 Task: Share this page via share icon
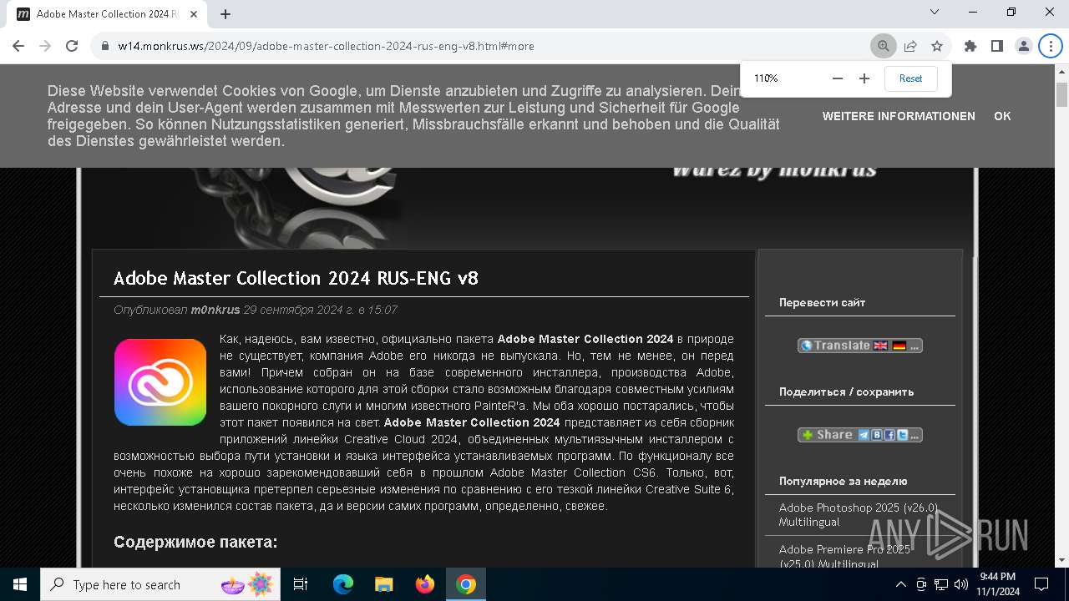click(x=910, y=46)
